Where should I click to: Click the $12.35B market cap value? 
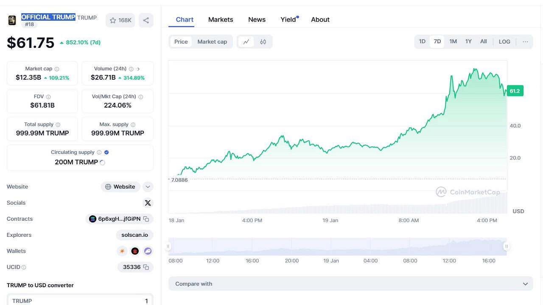point(28,78)
